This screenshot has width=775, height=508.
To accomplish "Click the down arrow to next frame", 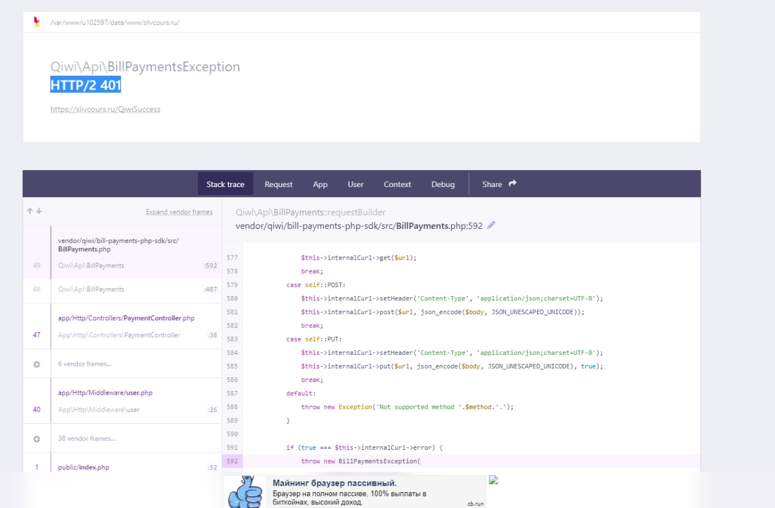I will pos(39,211).
